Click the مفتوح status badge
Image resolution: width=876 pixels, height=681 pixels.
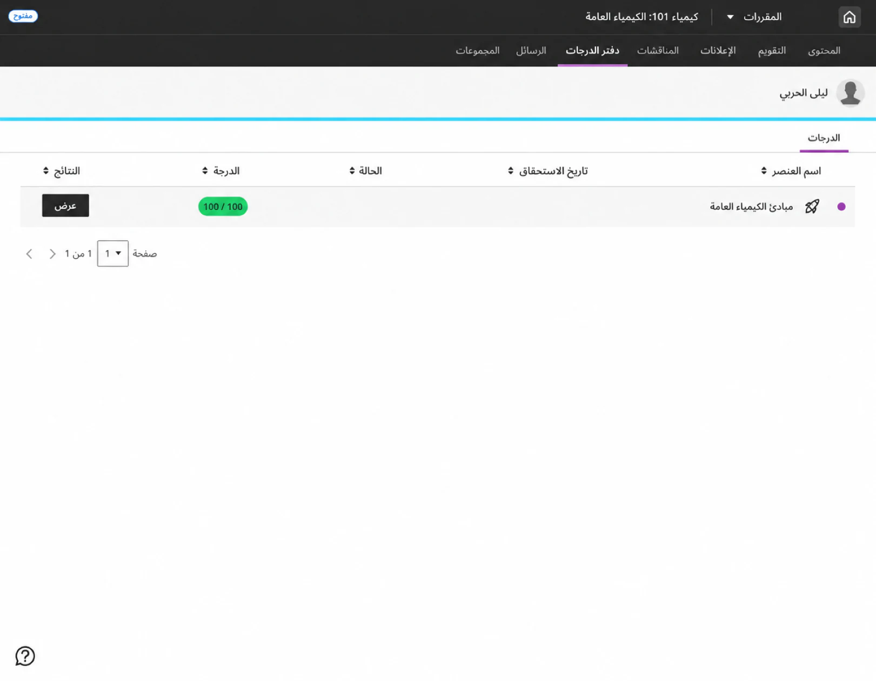coord(23,16)
